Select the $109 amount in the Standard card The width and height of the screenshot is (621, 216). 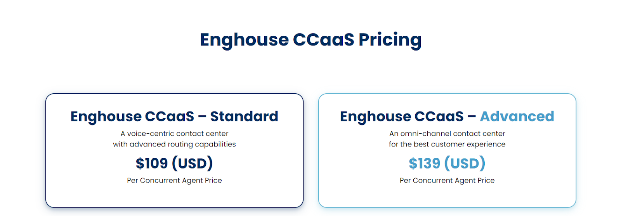tap(152, 164)
